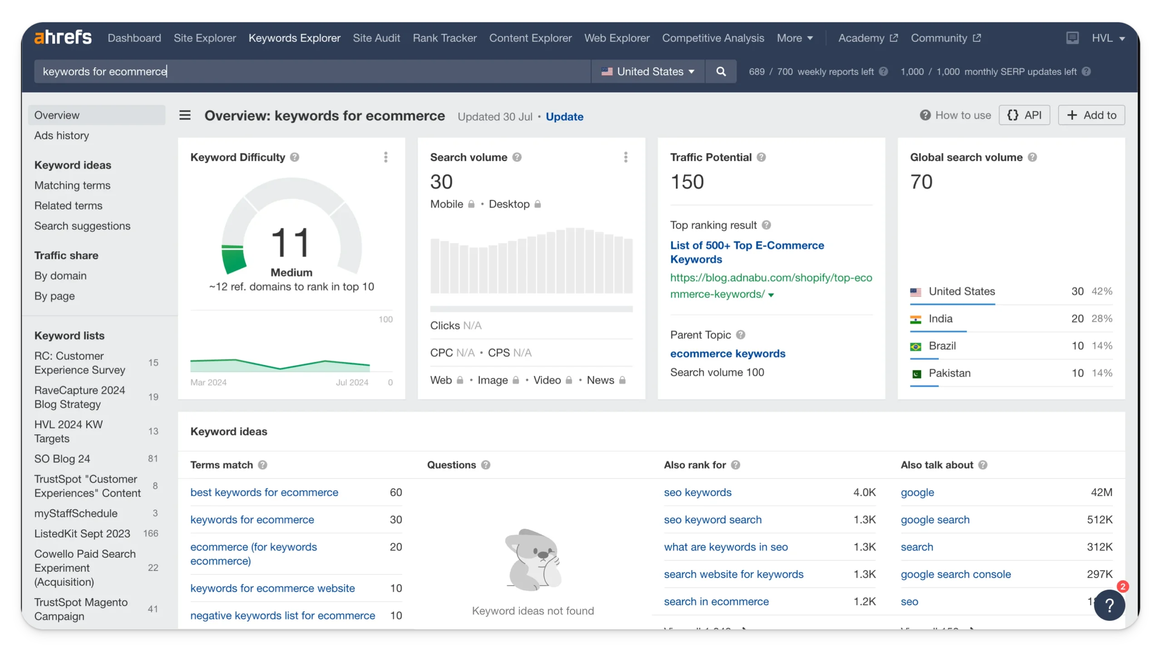The height and width of the screenshot is (652, 1162).
Task: Click the Update link
Action: pos(564,117)
